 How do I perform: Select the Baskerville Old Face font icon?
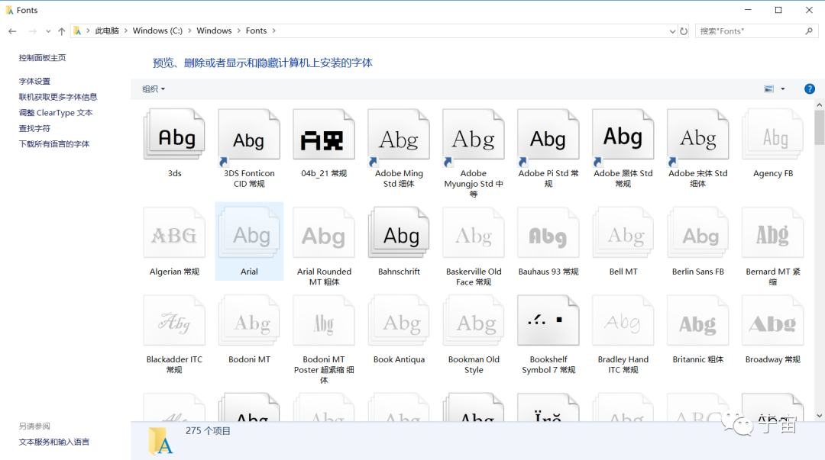474,233
